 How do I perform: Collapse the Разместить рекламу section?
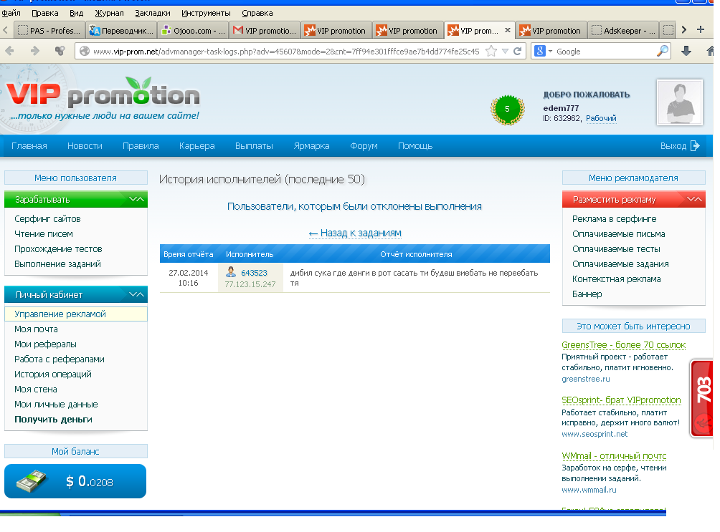click(x=694, y=200)
